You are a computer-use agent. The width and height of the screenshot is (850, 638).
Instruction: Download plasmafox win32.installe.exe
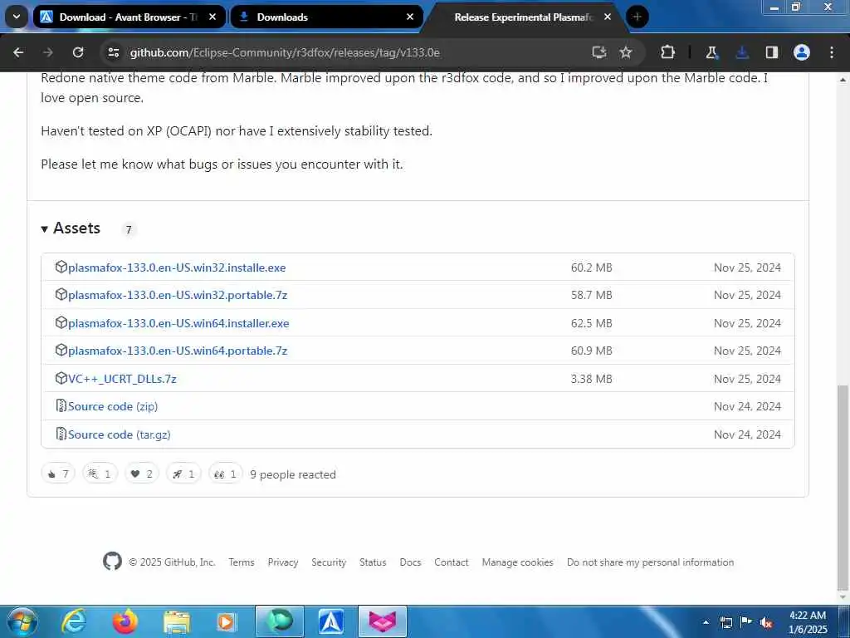tap(177, 267)
